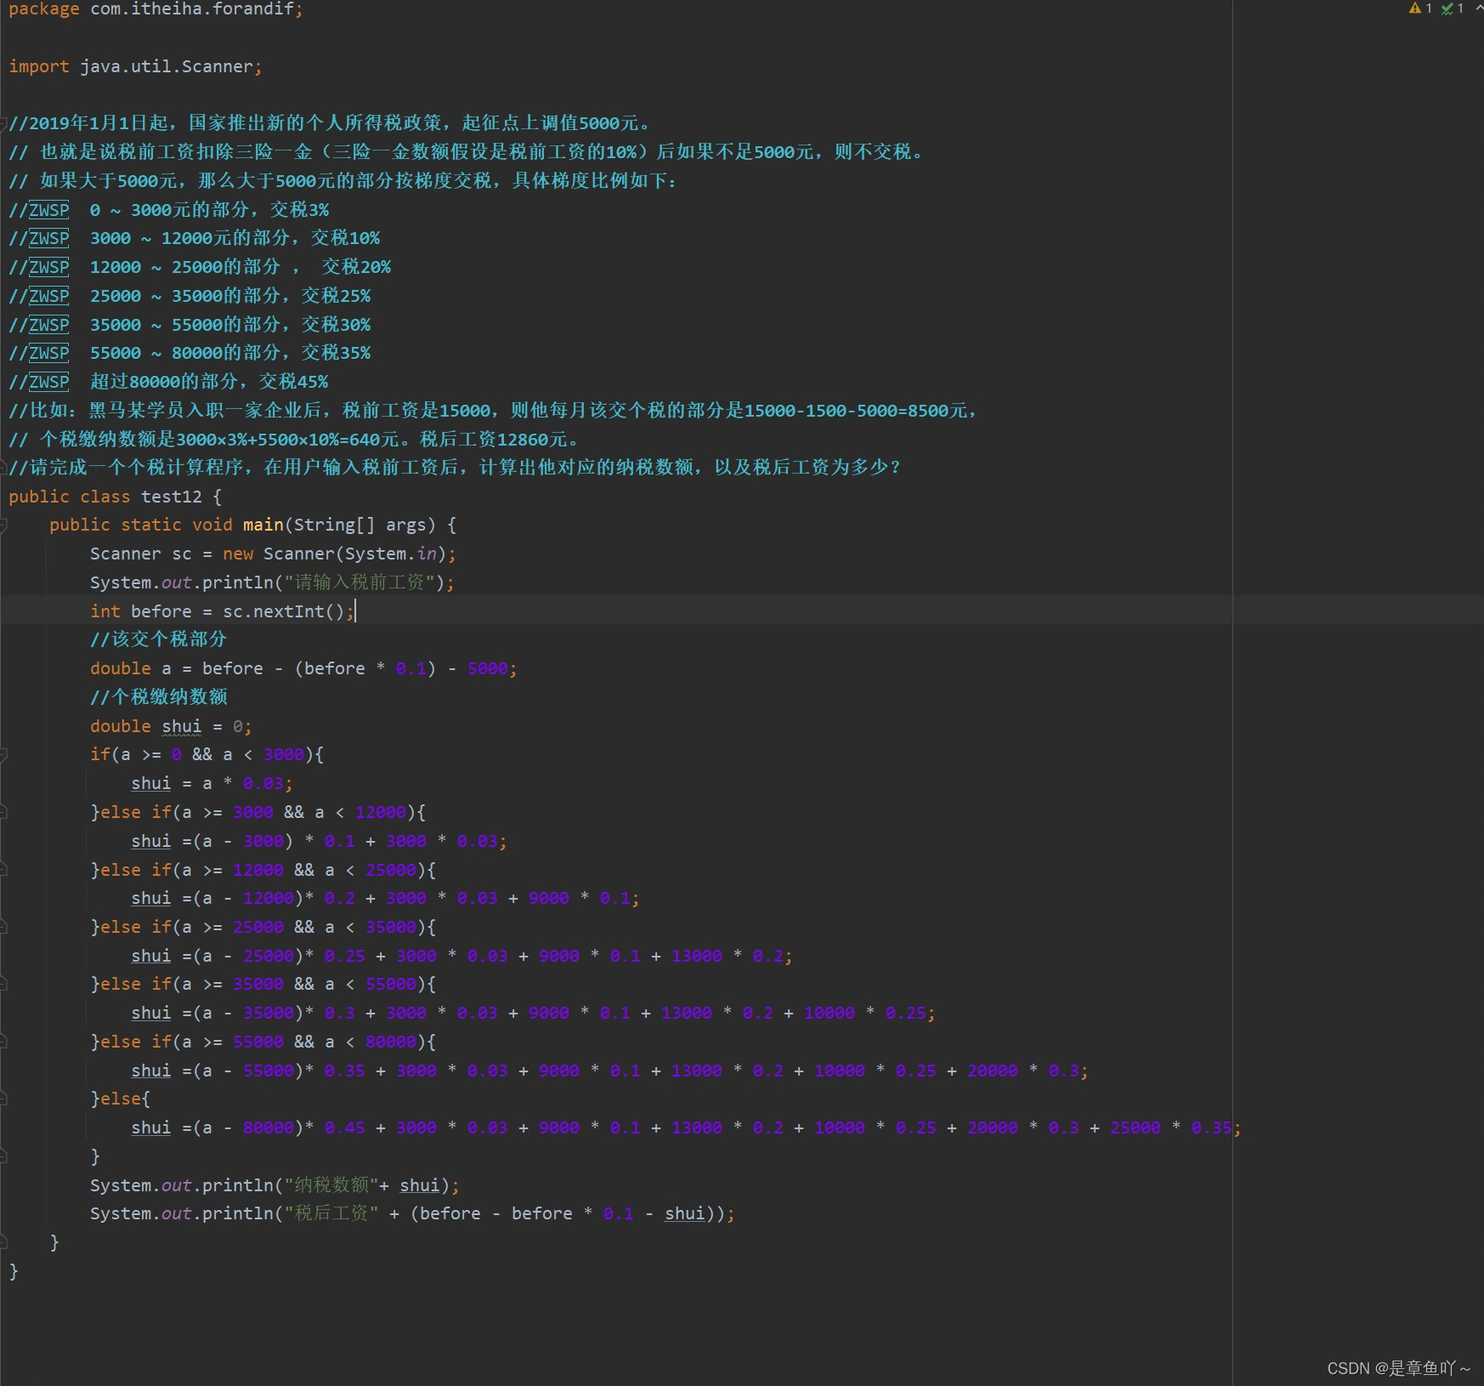The width and height of the screenshot is (1484, 1386).
Task: Click Scanner sc = new Scanner line
Action: [x=273, y=554]
